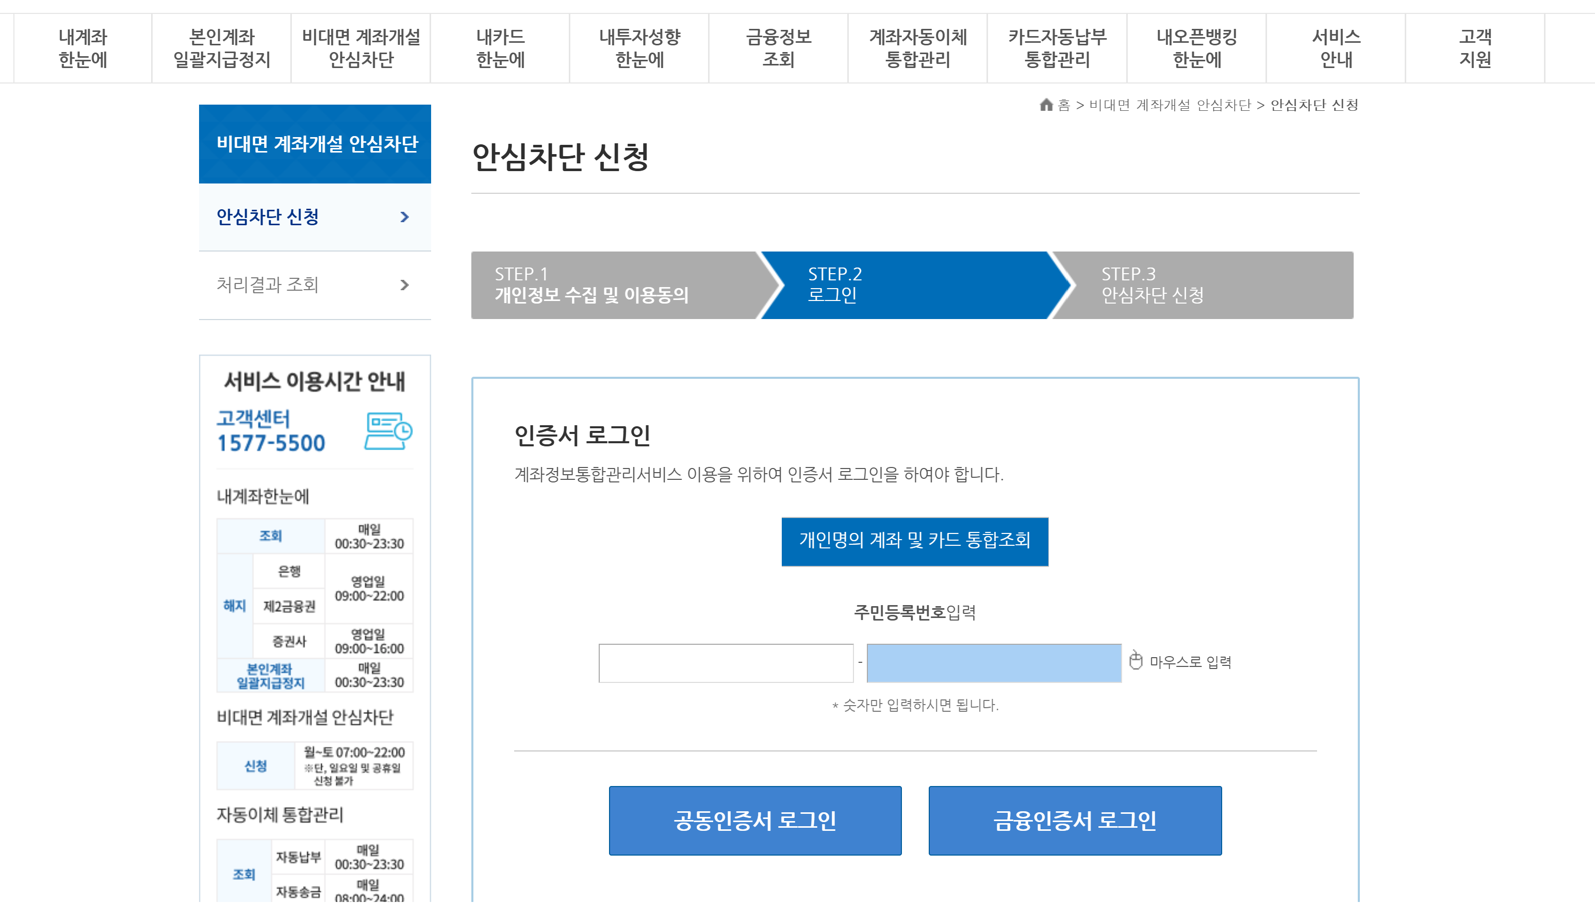Click the mouse input icon
1595x903 pixels.
[x=1136, y=661]
